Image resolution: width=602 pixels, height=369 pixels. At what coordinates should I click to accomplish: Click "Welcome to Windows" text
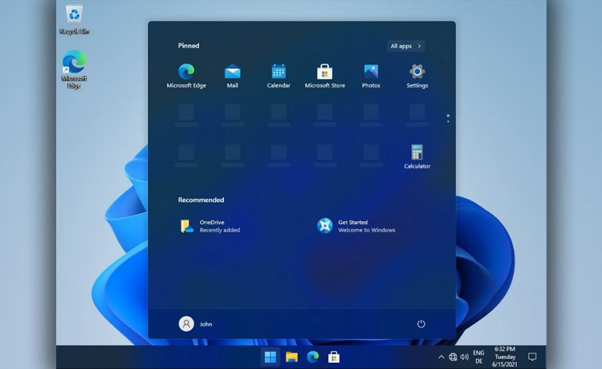367,230
